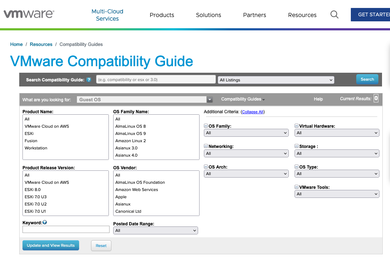Open the Partners menu

[254, 15]
